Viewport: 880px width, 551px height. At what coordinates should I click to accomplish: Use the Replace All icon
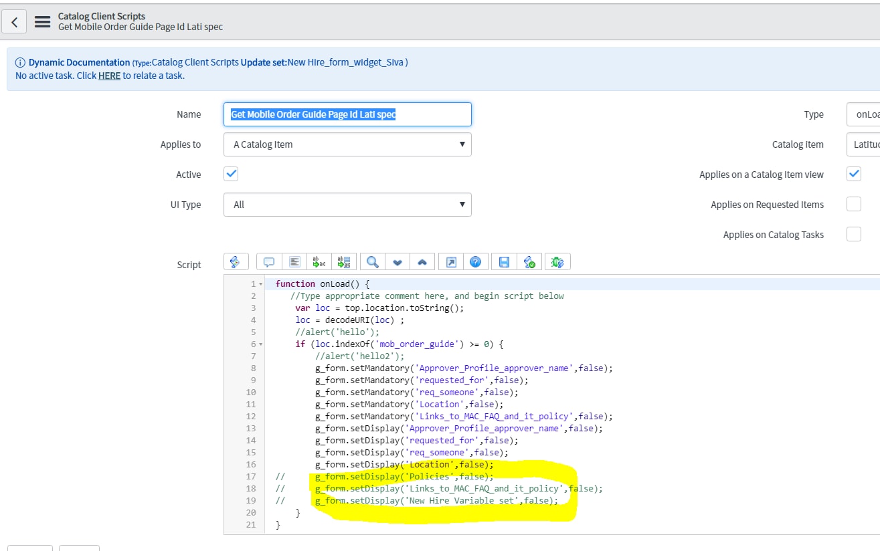[345, 261]
